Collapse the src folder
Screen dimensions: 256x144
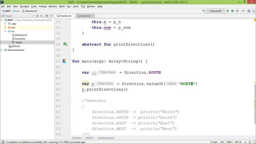[x=5, y=31]
